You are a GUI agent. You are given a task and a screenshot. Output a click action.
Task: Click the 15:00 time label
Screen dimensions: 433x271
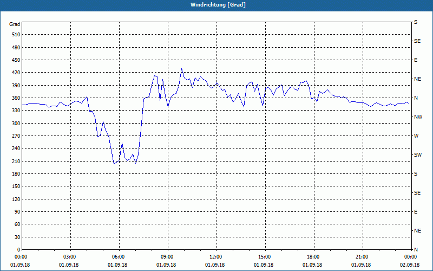click(x=265, y=257)
